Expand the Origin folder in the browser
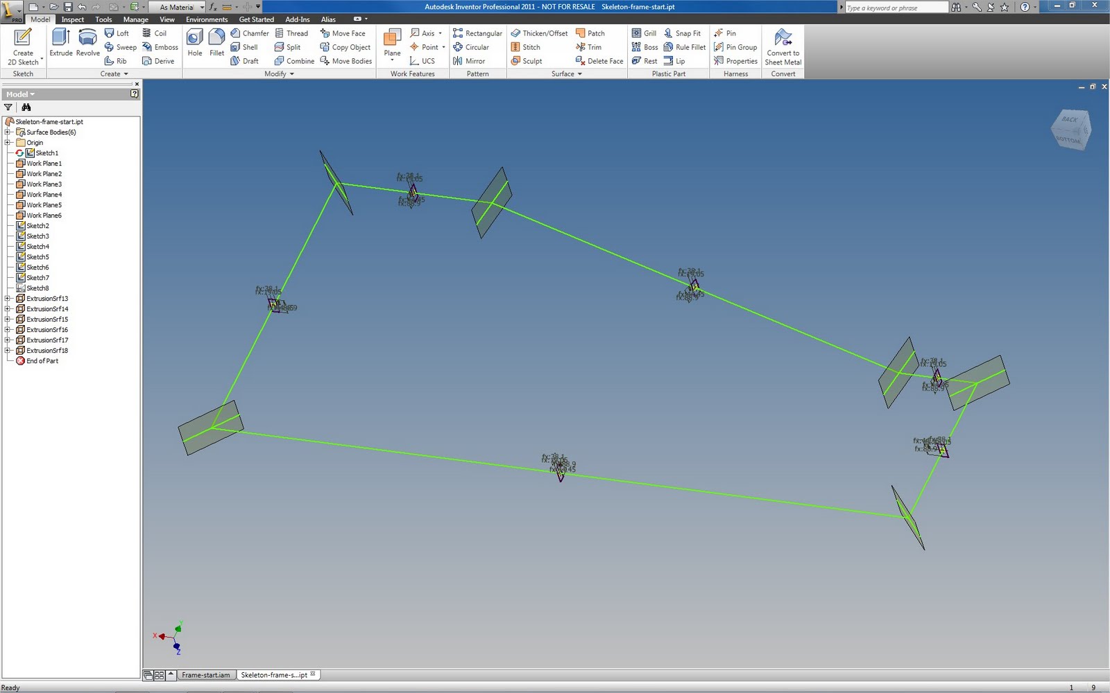 pyautogui.click(x=7, y=142)
